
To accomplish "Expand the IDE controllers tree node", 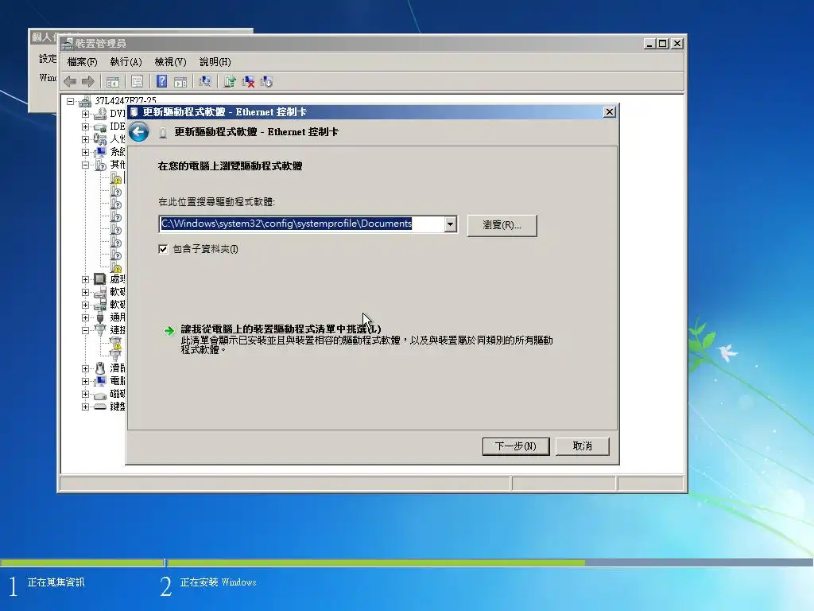I will pyautogui.click(x=86, y=126).
